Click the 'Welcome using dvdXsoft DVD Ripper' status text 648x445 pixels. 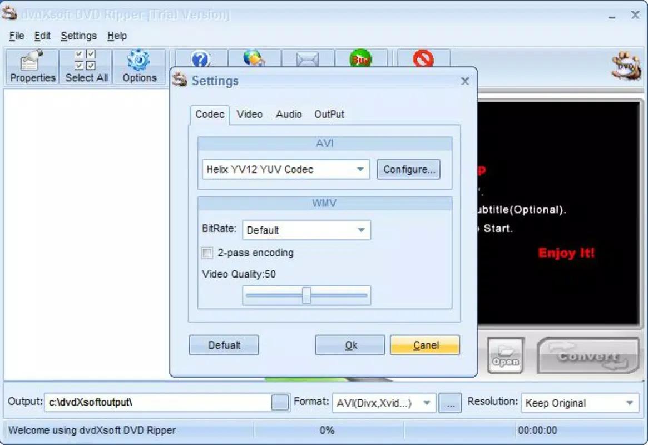point(92,431)
